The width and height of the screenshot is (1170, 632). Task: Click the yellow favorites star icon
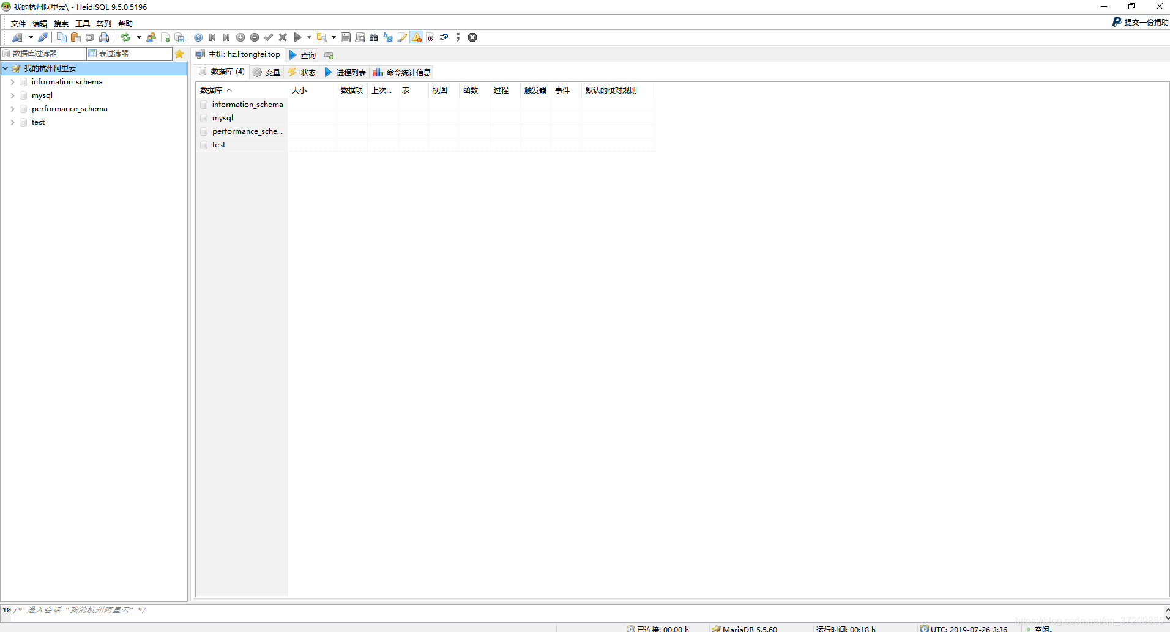coord(179,54)
